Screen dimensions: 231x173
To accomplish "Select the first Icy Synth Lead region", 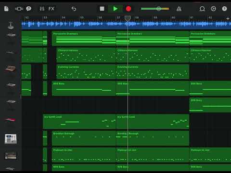I will (x=79, y=122).
